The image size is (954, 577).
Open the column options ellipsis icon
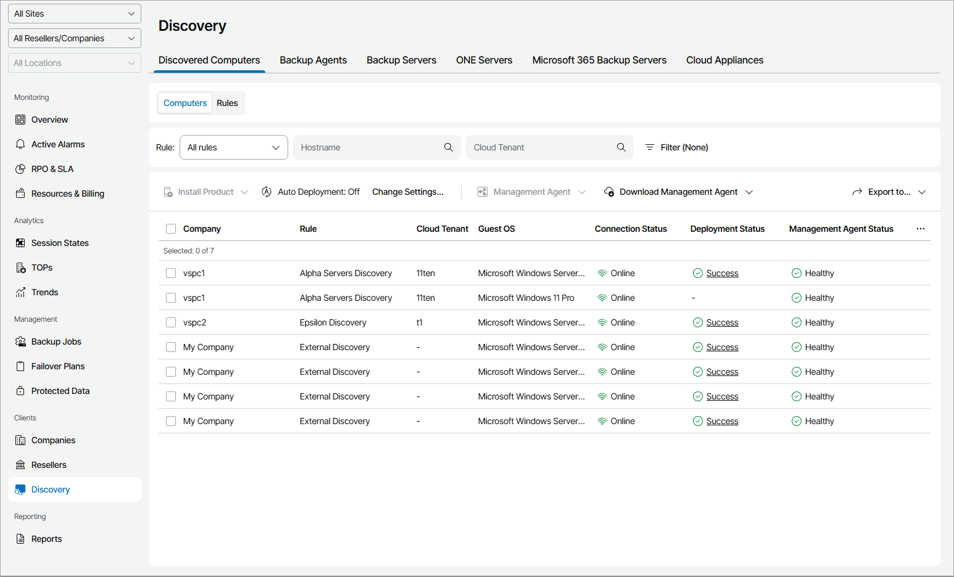(920, 229)
